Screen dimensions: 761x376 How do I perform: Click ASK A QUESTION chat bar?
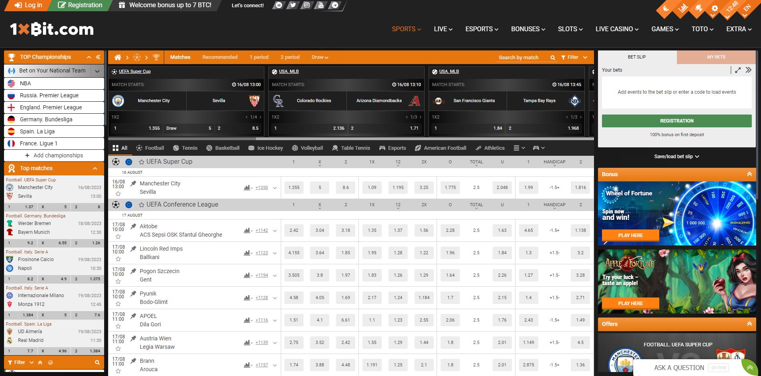click(687, 368)
